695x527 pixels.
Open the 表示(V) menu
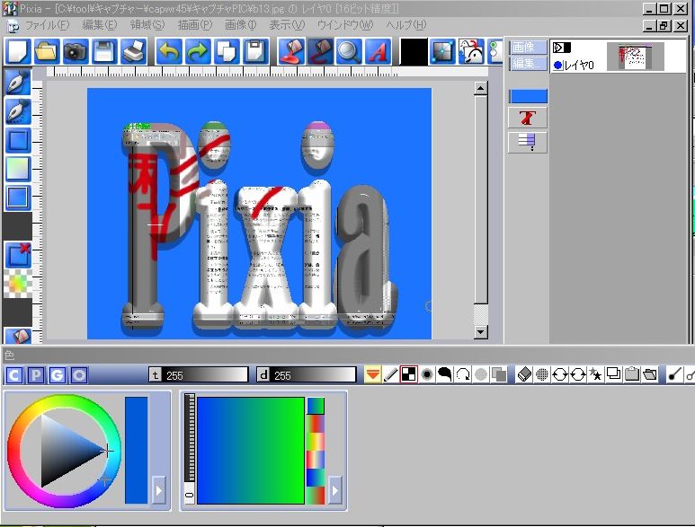287,25
